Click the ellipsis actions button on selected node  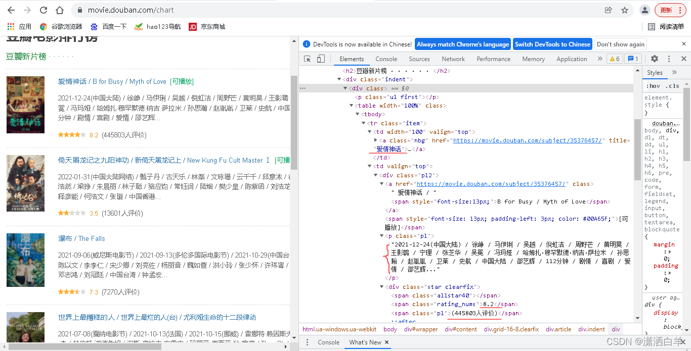(x=303, y=88)
